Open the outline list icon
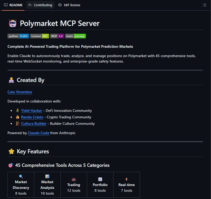 205,5
